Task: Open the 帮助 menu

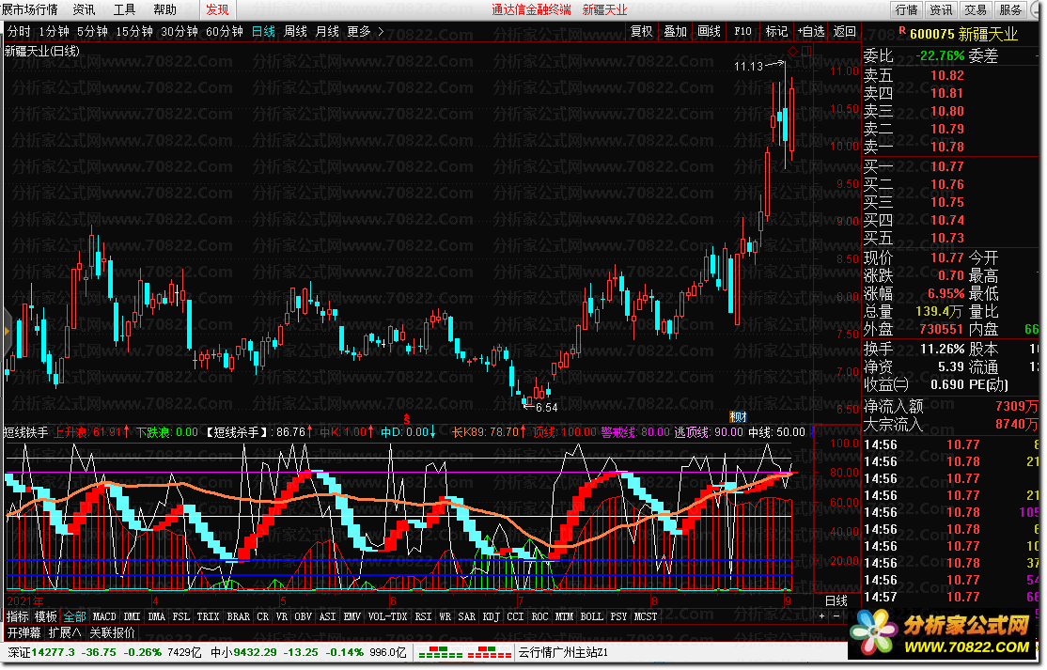Action: coord(164,9)
